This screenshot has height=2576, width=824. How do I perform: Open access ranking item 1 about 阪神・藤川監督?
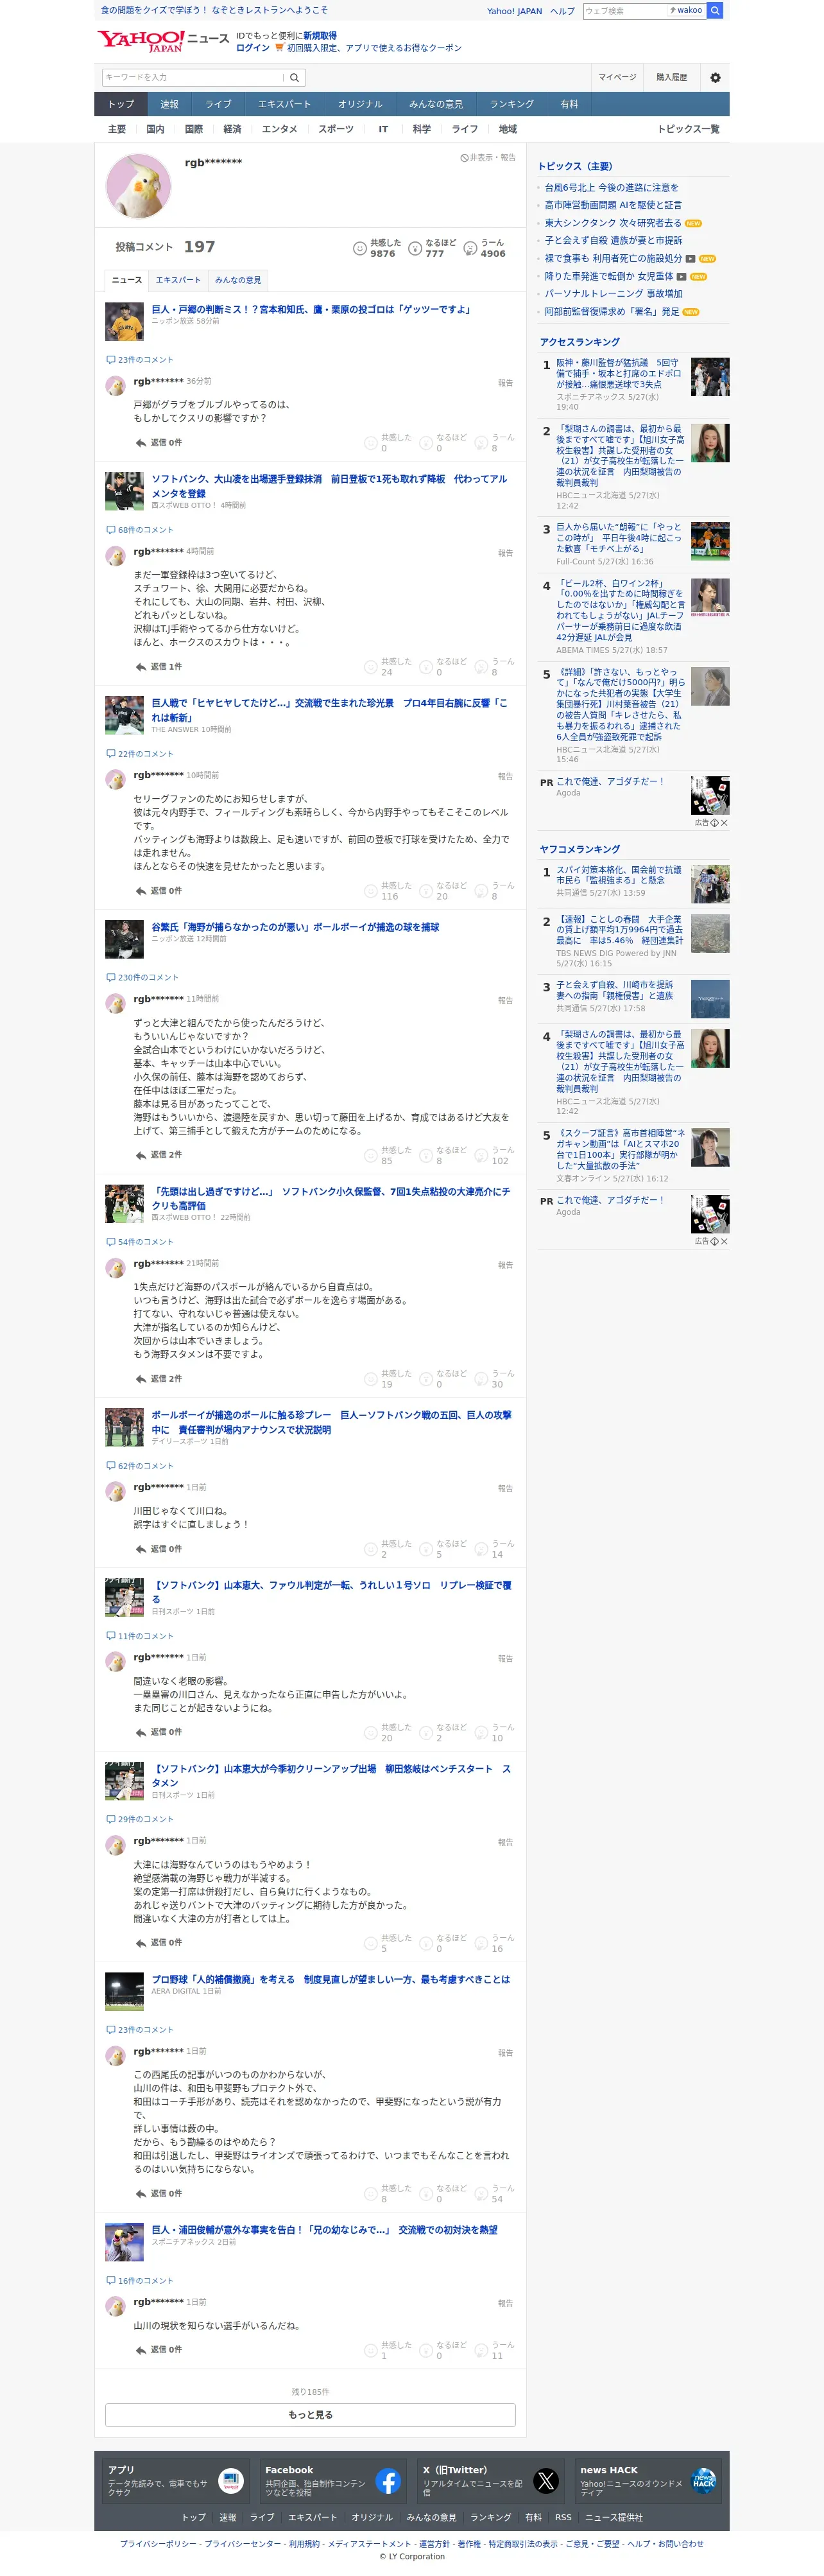(620, 375)
